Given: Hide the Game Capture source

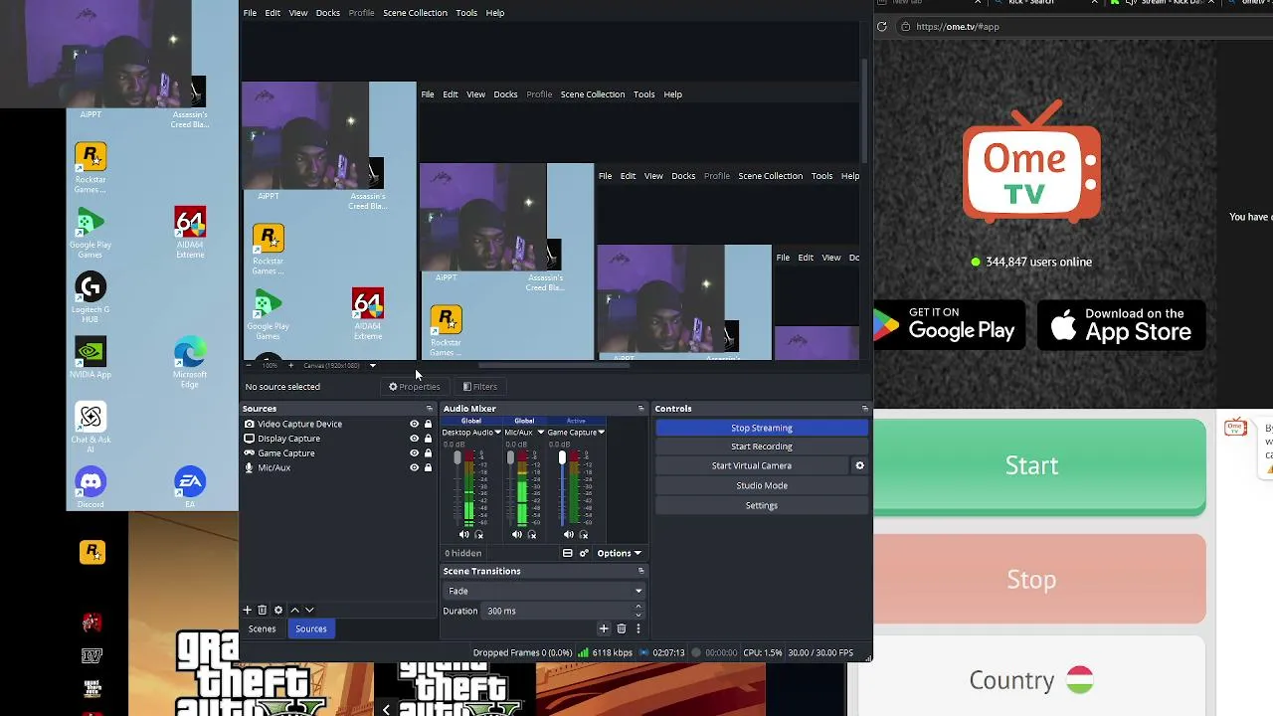Looking at the screenshot, I should [415, 453].
